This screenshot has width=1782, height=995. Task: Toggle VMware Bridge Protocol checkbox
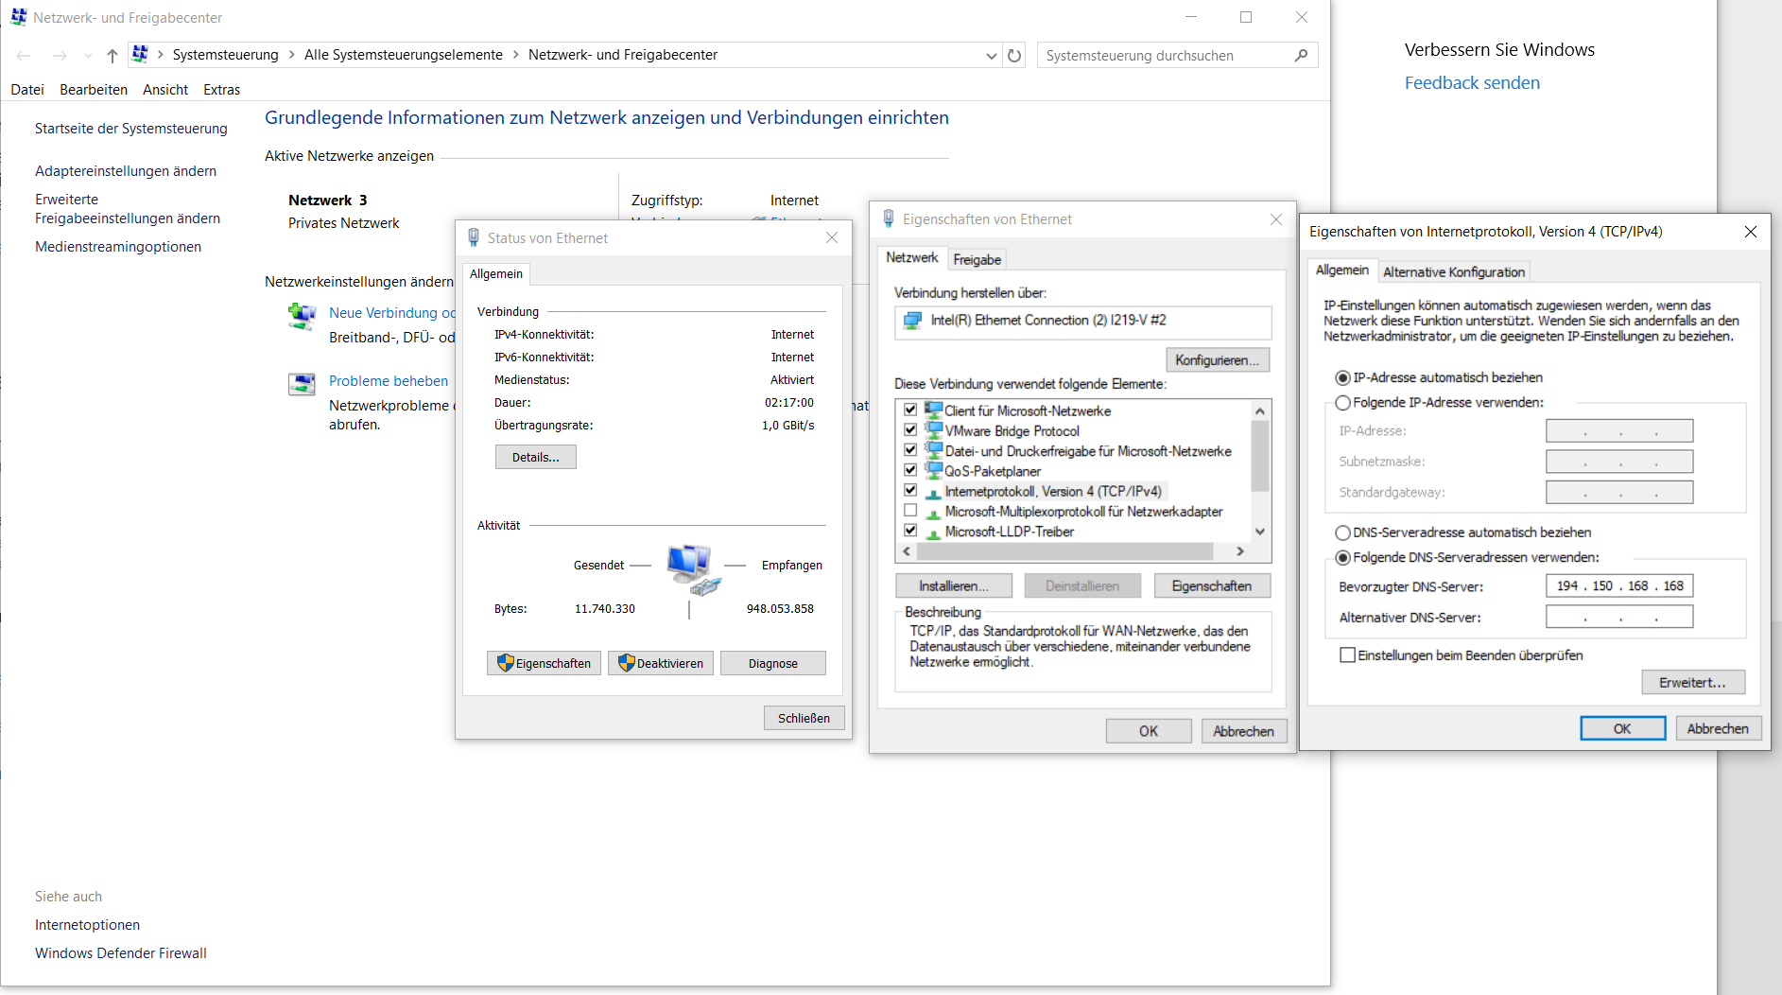910,430
